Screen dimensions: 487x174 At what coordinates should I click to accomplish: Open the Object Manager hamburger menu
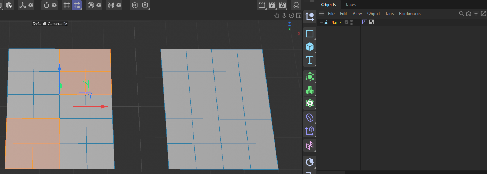(322, 14)
